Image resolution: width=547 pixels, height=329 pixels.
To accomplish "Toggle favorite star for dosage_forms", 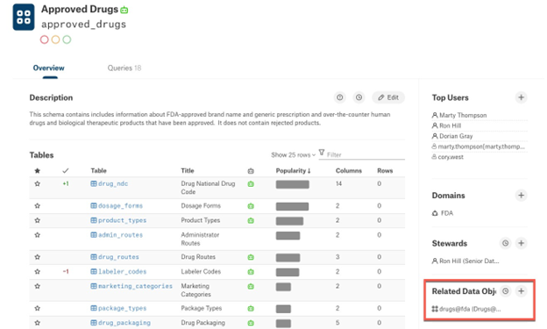I will click(38, 205).
